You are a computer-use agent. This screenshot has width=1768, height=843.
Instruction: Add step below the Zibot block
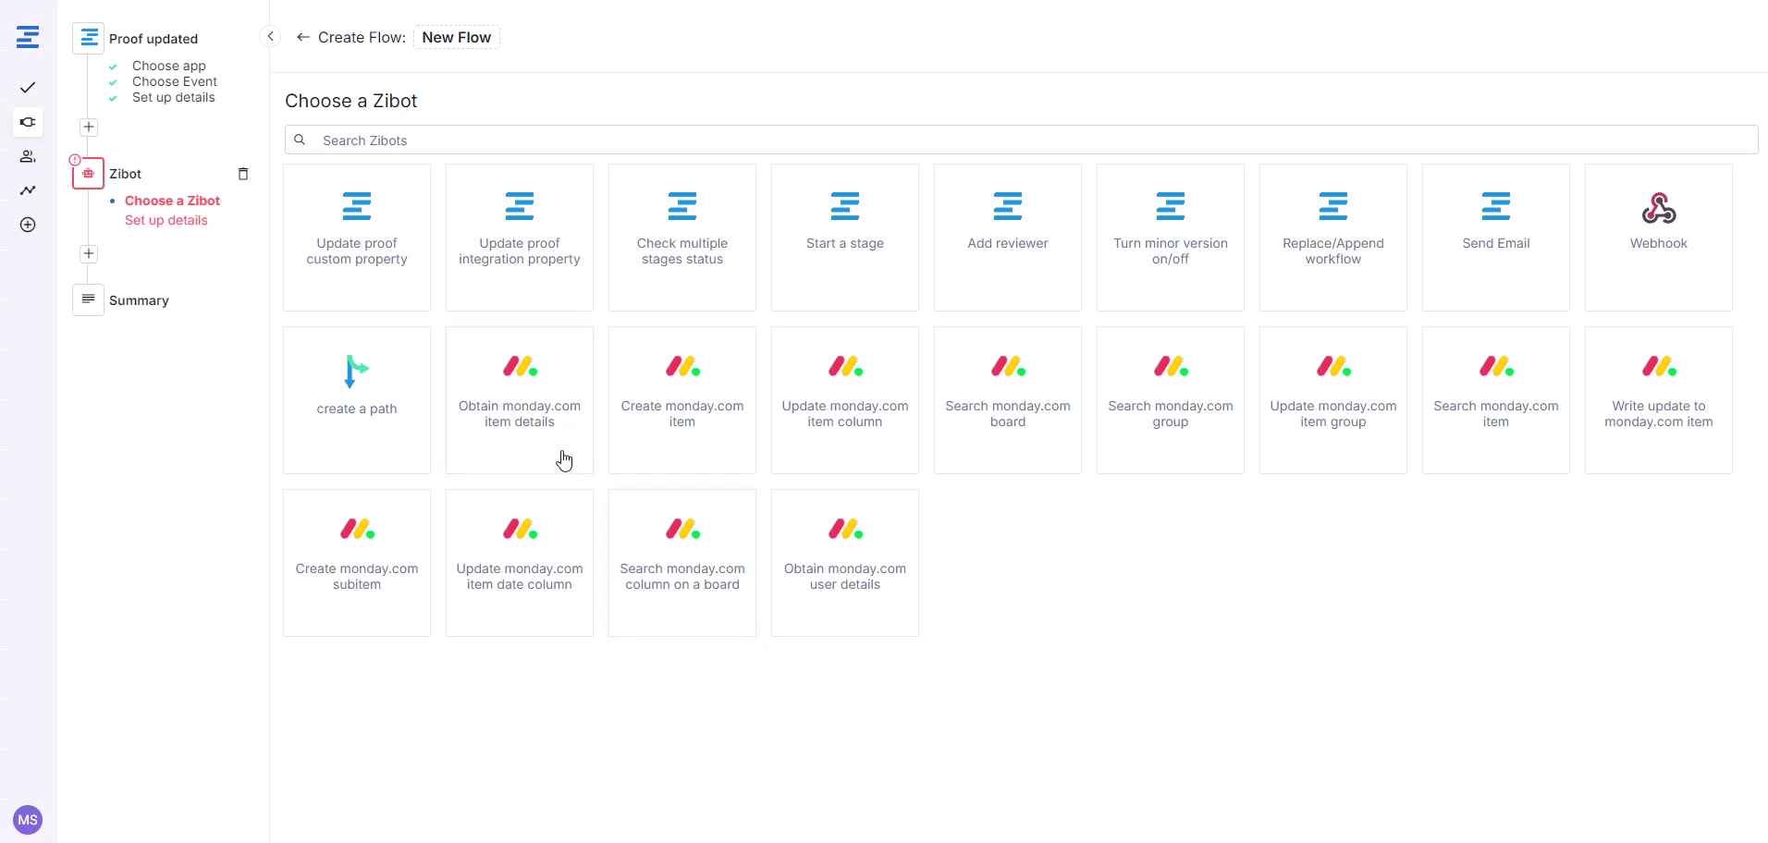(89, 254)
